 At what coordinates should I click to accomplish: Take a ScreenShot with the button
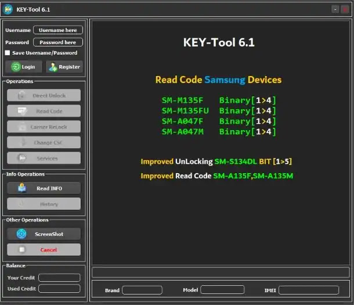click(44, 234)
